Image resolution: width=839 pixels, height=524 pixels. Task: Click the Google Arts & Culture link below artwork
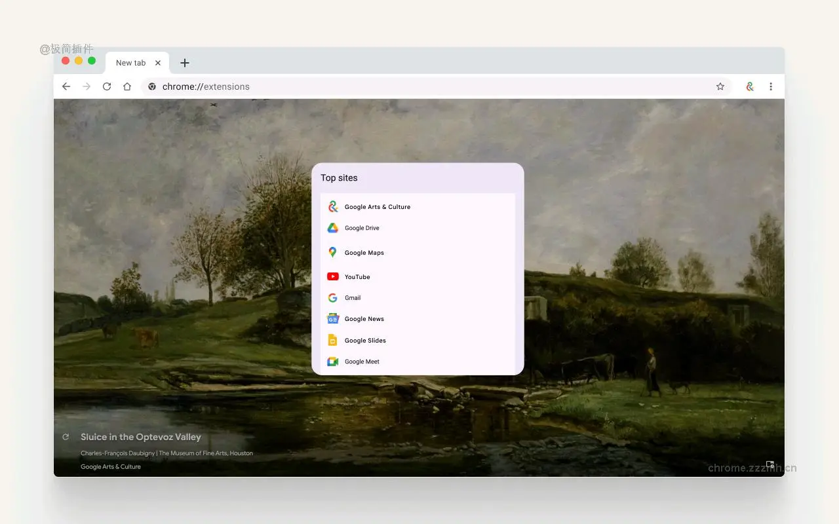110,466
